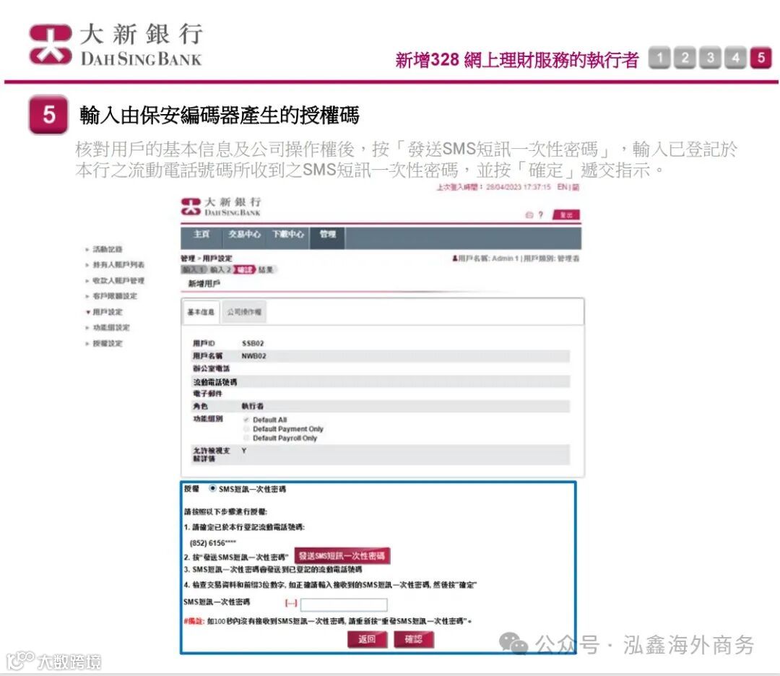Click the large Dah Sing Bank logo at page top
The height and width of the screenshot is (676, 780).
click(116, 45)
